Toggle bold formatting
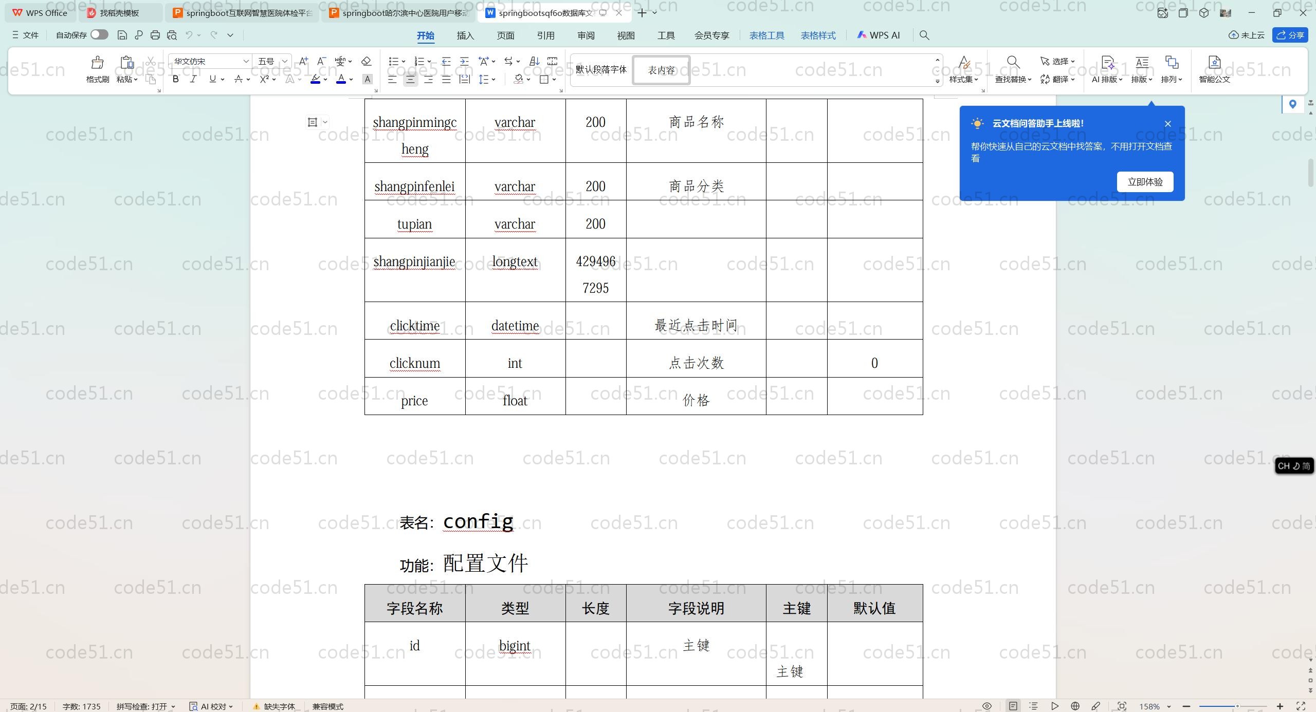Viewport: 1316px width, 712px height. pyautogui.click(x=175, y=79)
